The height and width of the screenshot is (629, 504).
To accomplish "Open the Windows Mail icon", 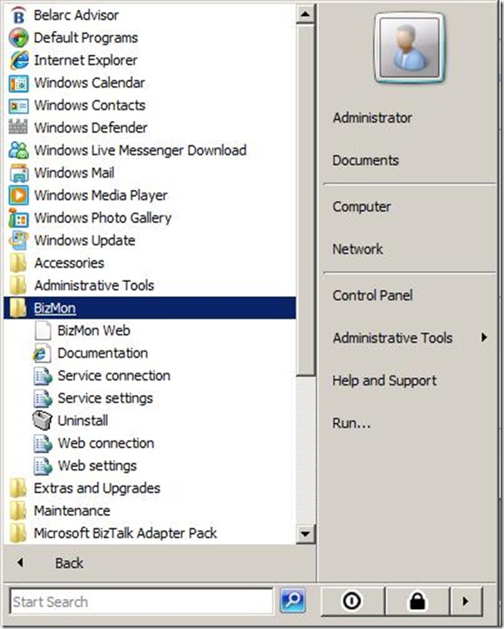I will tap(18, 174).
